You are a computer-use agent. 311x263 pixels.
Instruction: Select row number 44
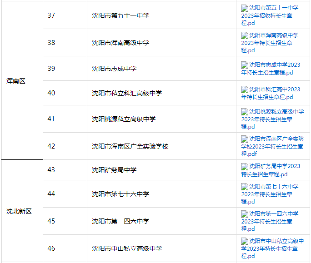[51, 194]
